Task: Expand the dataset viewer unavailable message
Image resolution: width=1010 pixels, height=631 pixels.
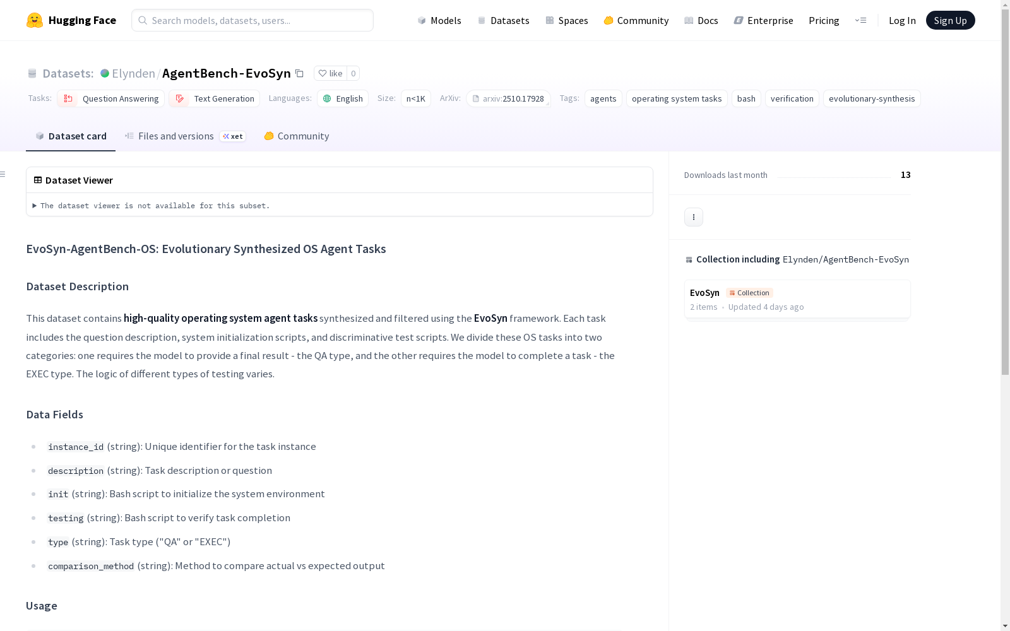Action: click(x=151, y=206)
